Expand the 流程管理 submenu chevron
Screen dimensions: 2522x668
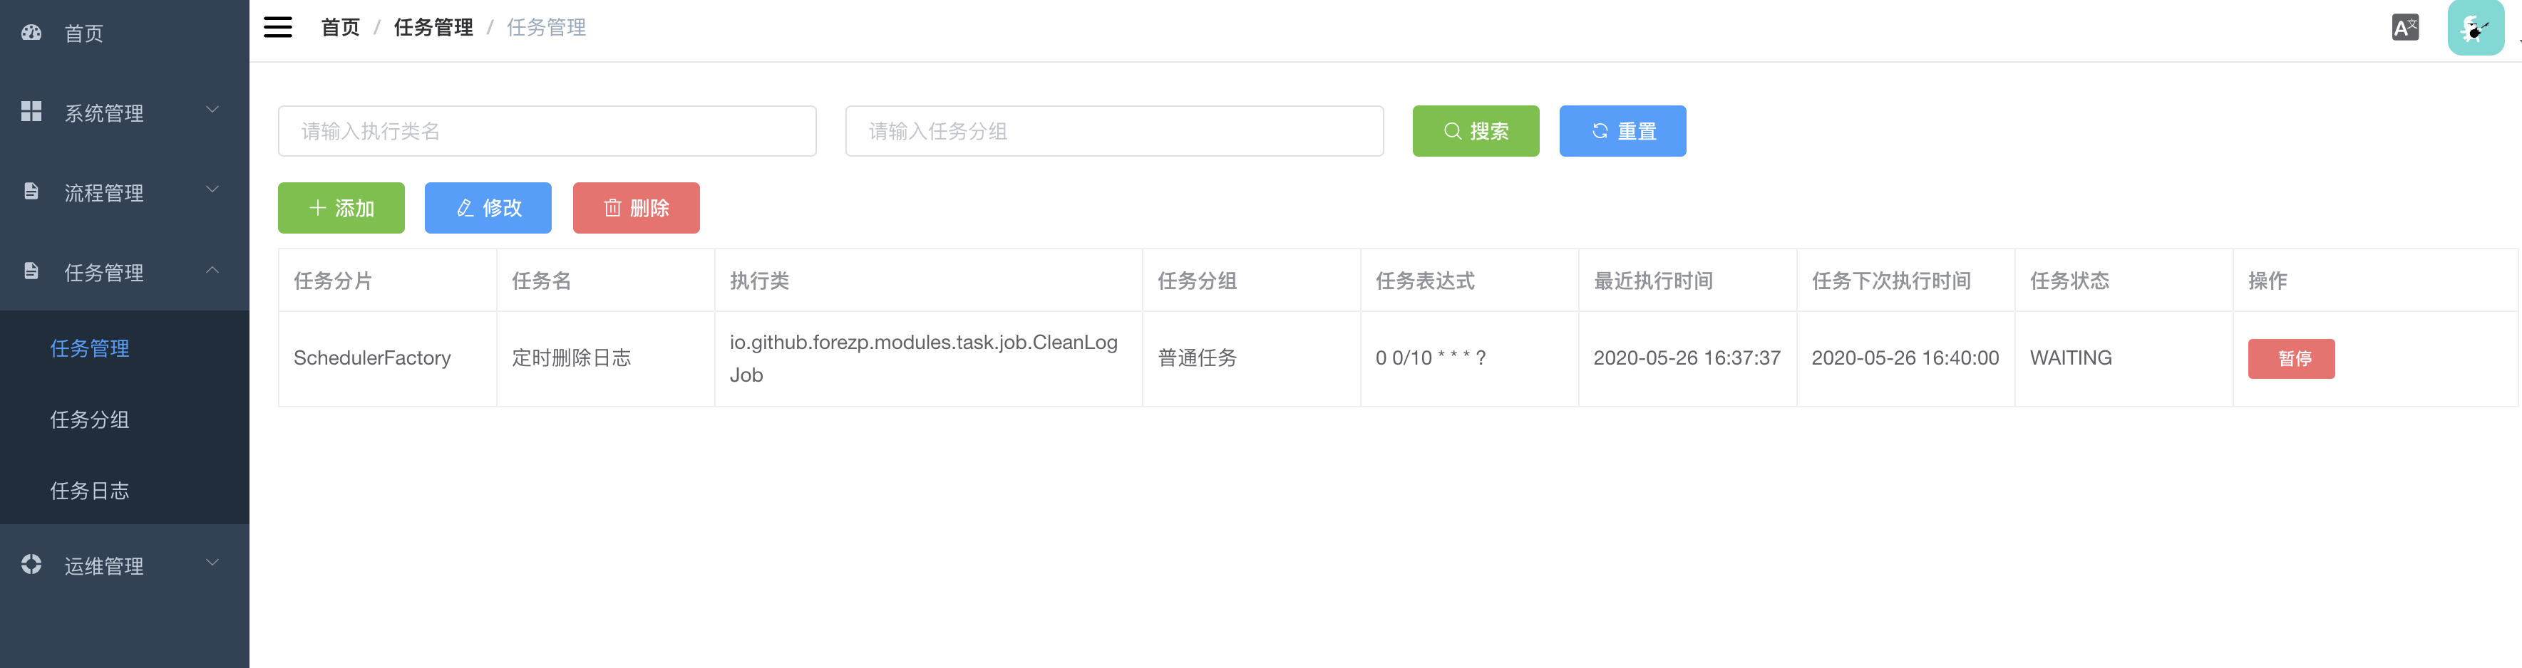pyautogui.click(x=212, y=189)
